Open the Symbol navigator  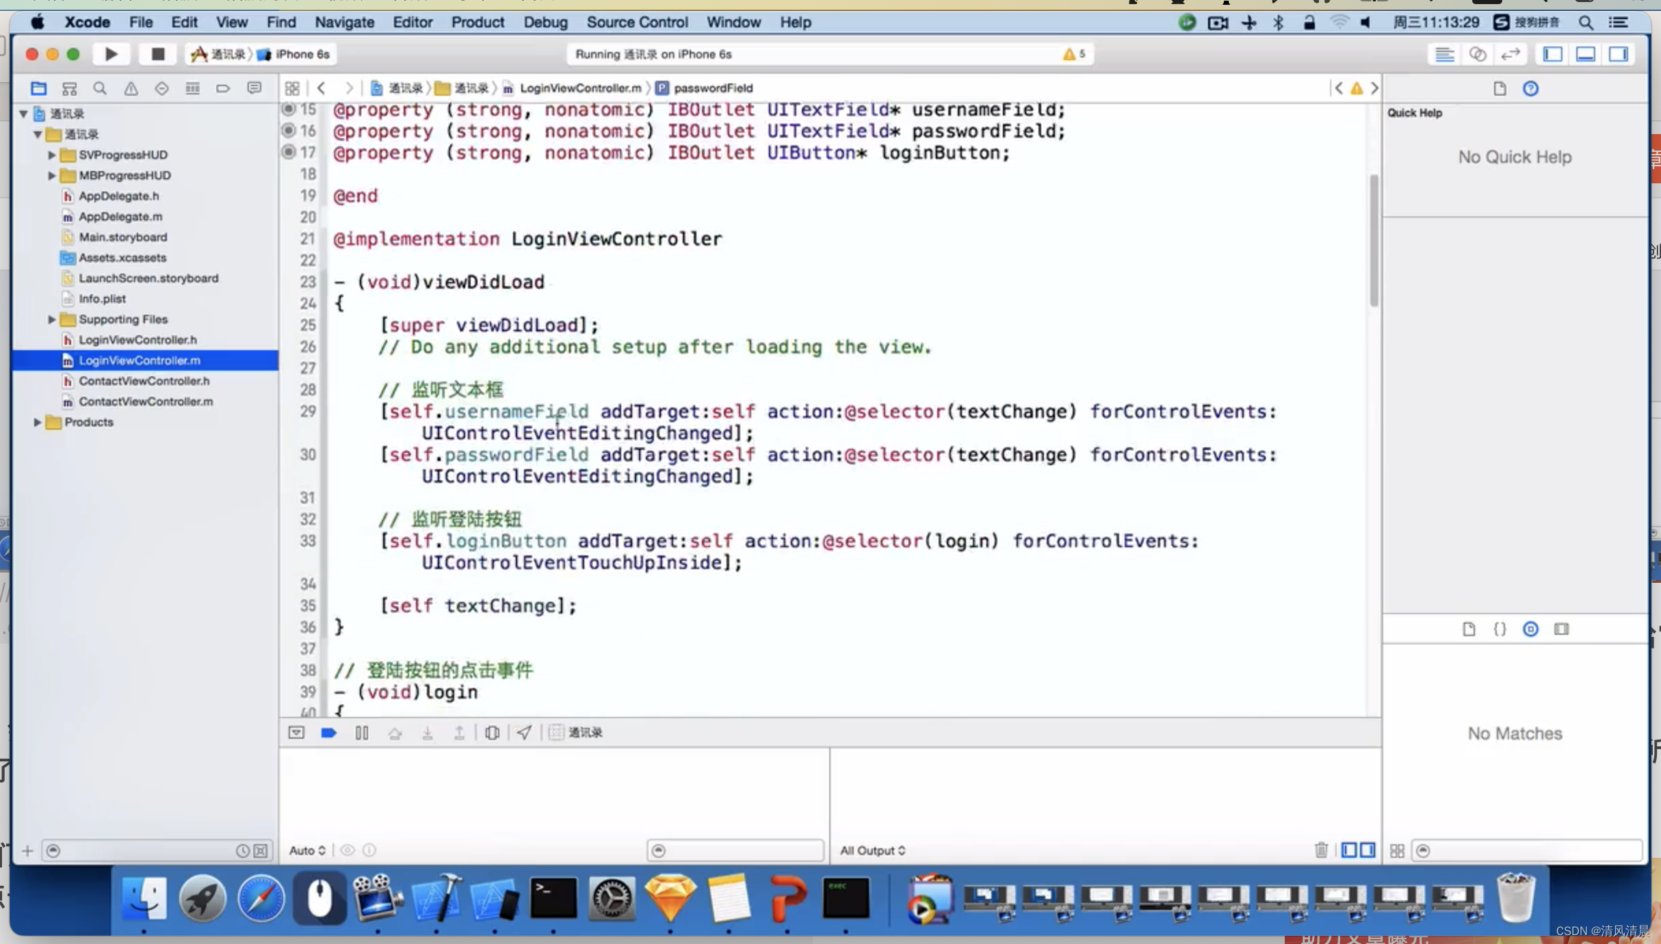coord(69,88)
